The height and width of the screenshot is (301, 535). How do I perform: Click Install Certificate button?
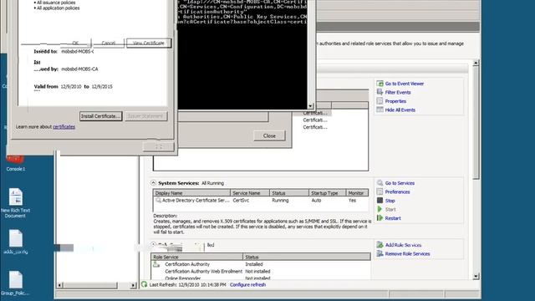[x=100, y=116]
